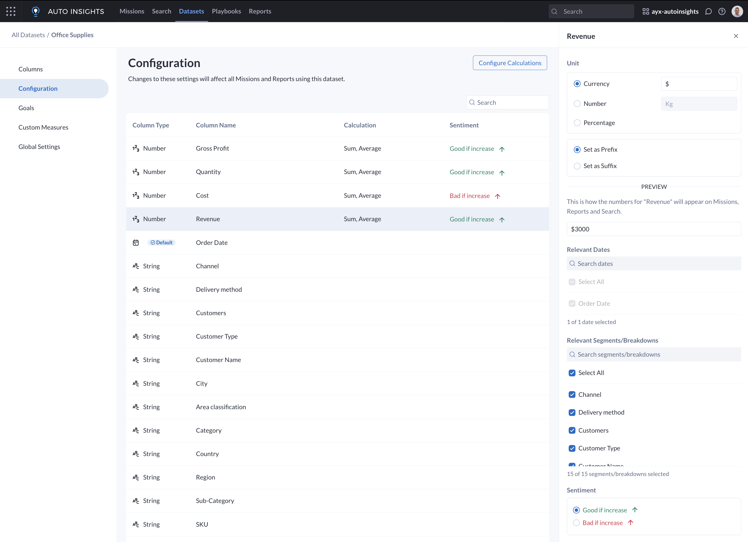Open the Reports tab
Viewport: 748px width, 542px height.
pyautogui.click(x=260, y=11)
